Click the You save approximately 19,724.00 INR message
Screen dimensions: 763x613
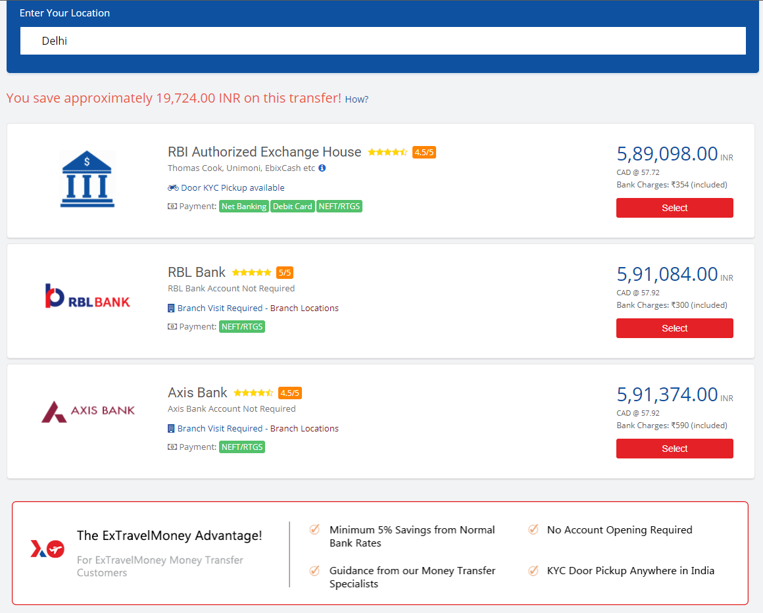click(174, 98)
